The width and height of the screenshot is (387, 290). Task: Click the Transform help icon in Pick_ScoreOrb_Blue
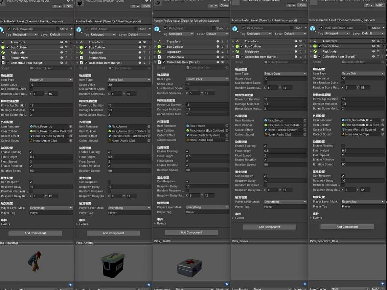(x=373, y=41)
